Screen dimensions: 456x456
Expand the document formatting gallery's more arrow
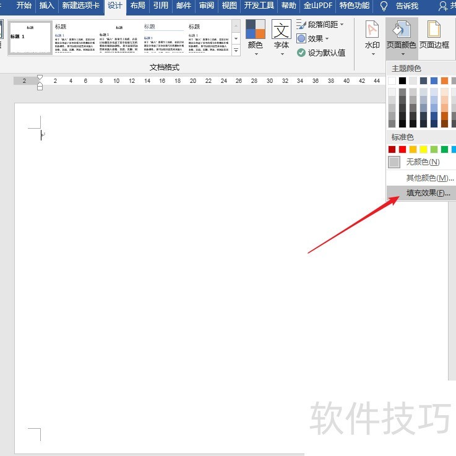coord(236,51)
